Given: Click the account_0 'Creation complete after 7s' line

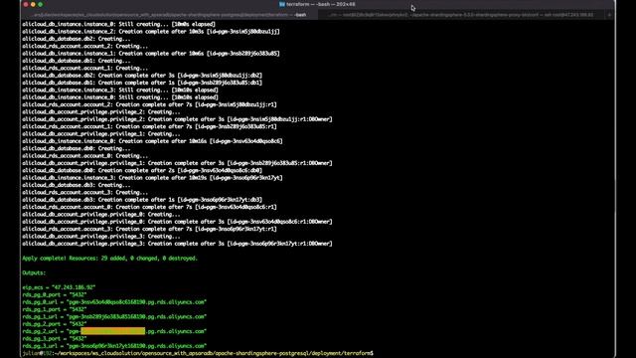Looking at the screenshot, I should click(x=149, y=207).
